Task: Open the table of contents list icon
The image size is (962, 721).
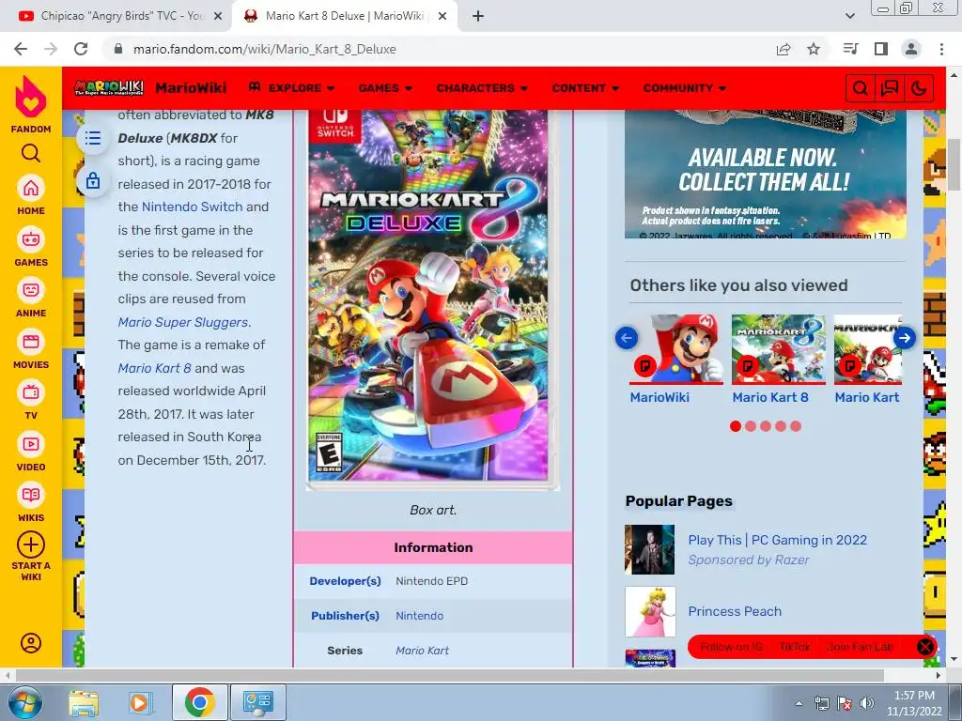Action: click(x=93, y=138)
